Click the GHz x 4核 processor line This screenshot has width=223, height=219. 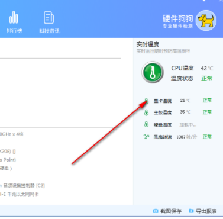point(12,134)
